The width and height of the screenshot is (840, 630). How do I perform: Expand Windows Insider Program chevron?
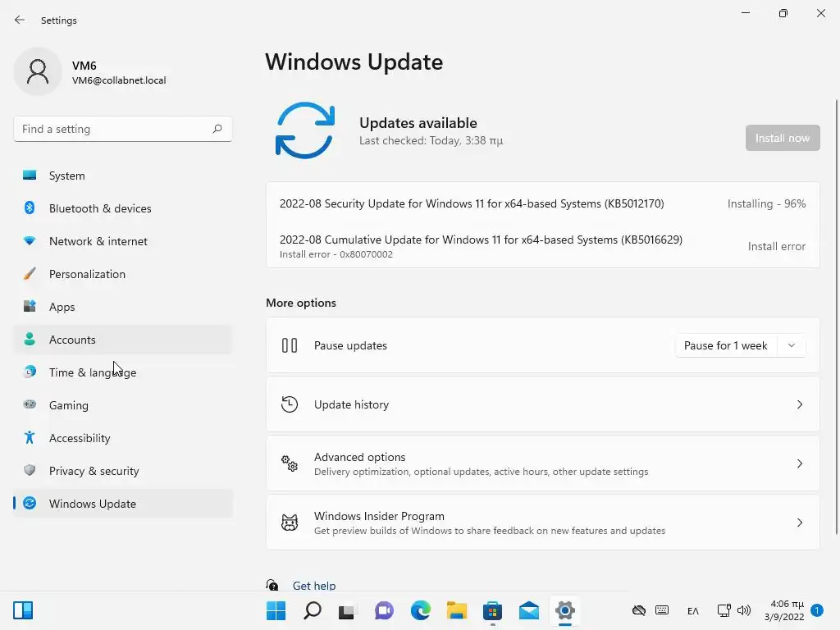[799, 523]
